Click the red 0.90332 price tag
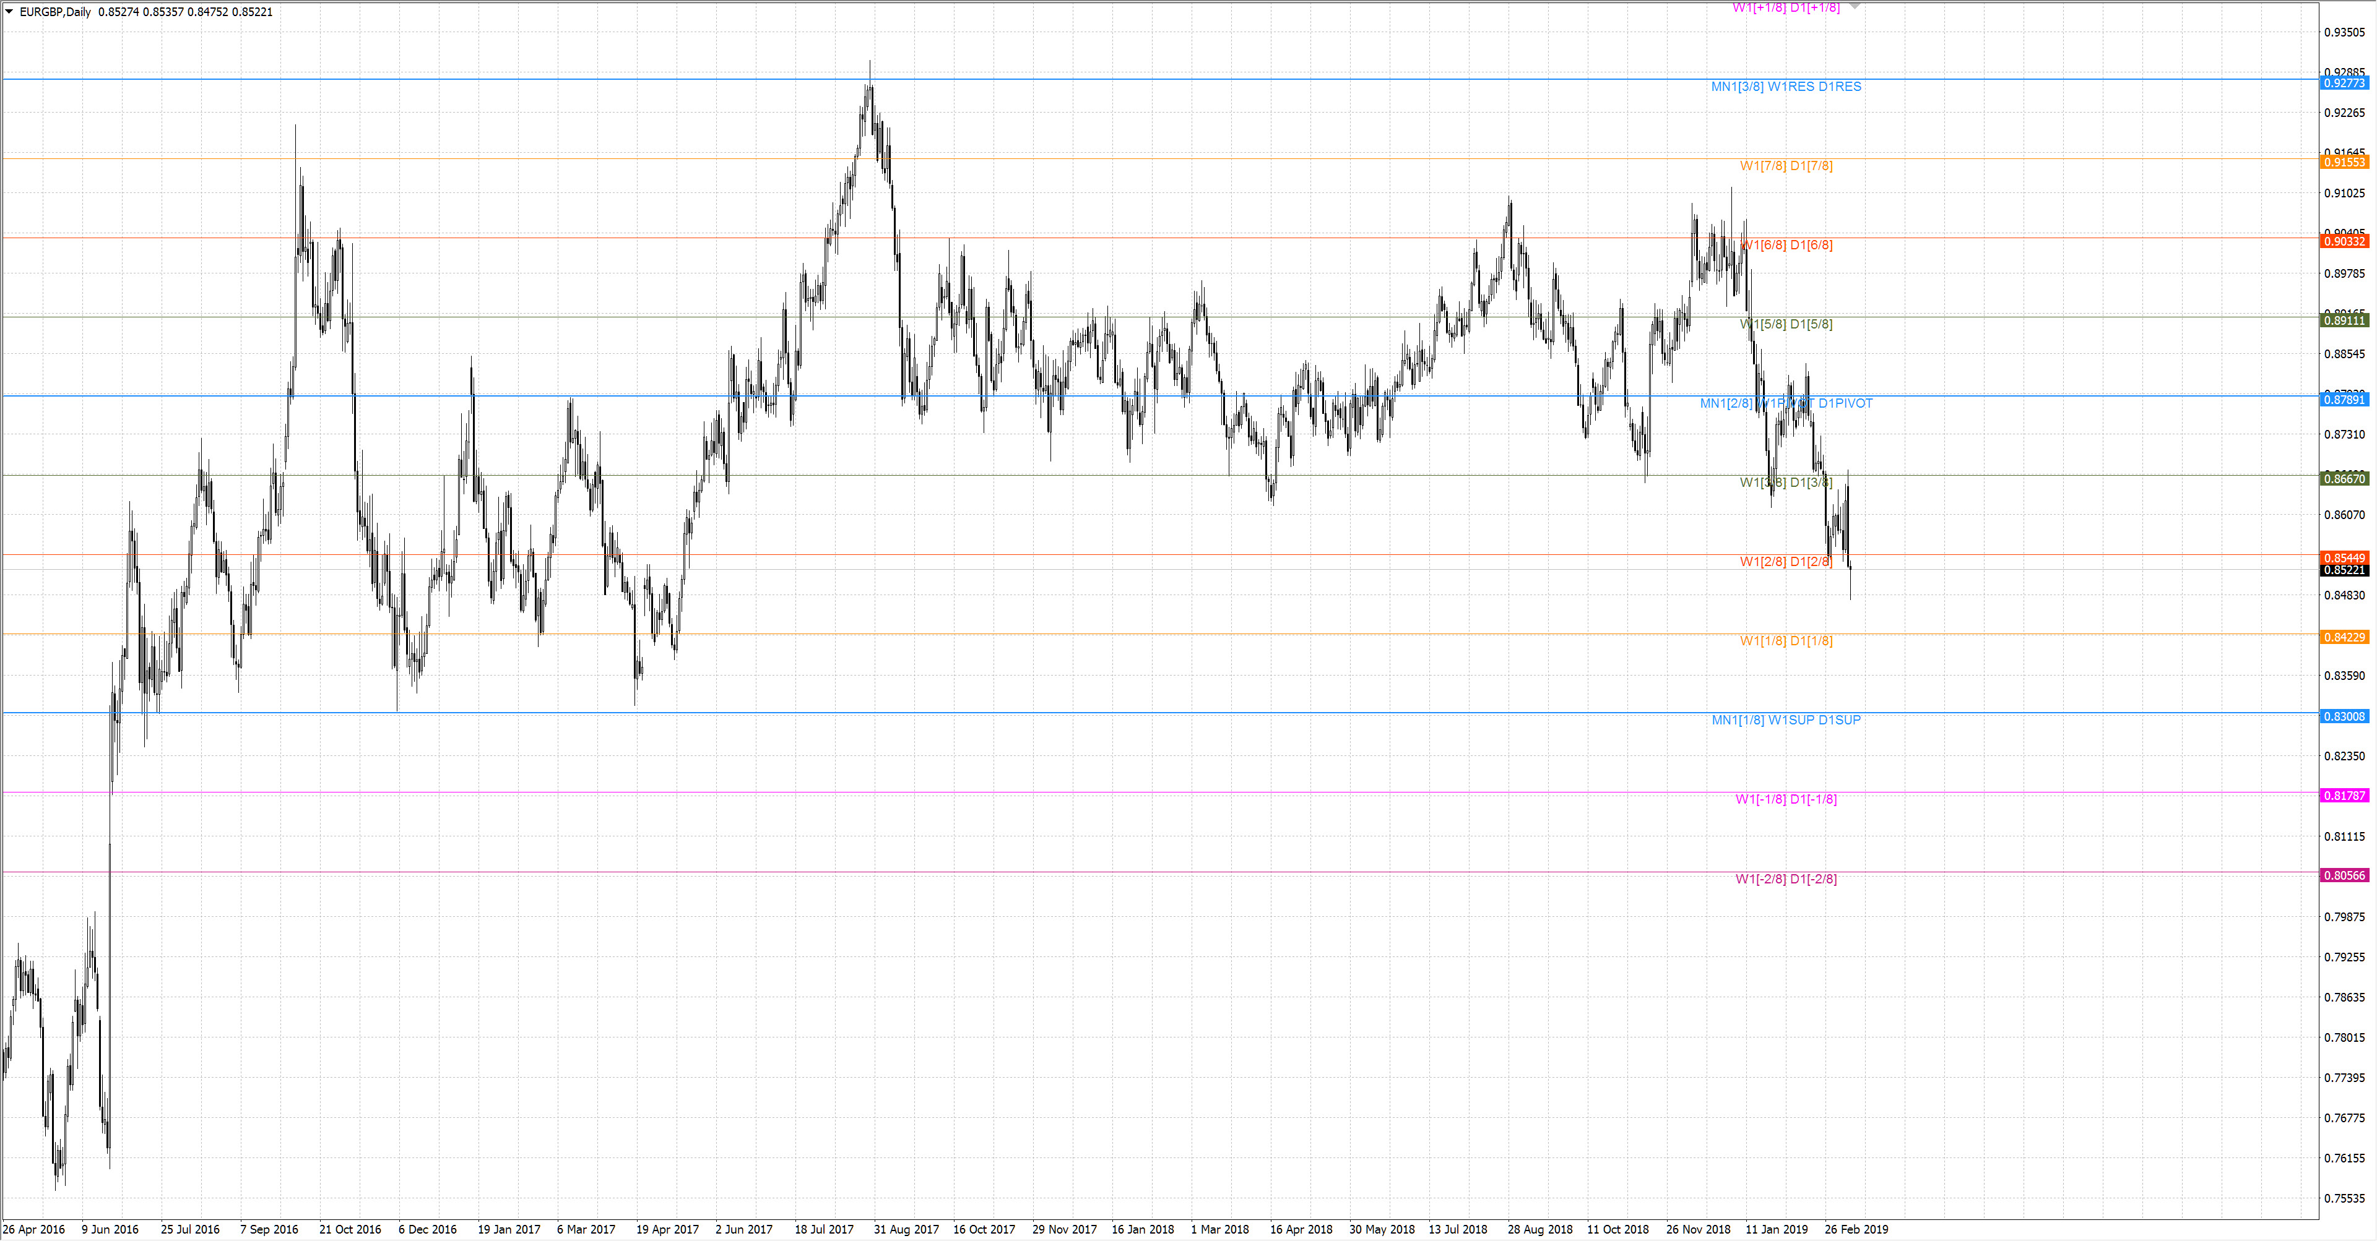 point(2344,241)
